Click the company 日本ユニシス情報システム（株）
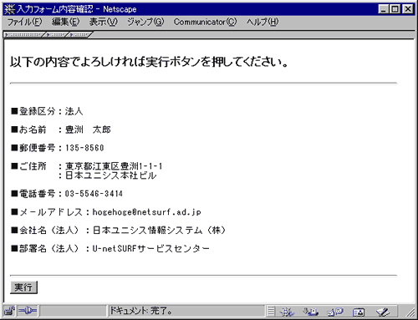The image size is (418, 320). point(159,231)
